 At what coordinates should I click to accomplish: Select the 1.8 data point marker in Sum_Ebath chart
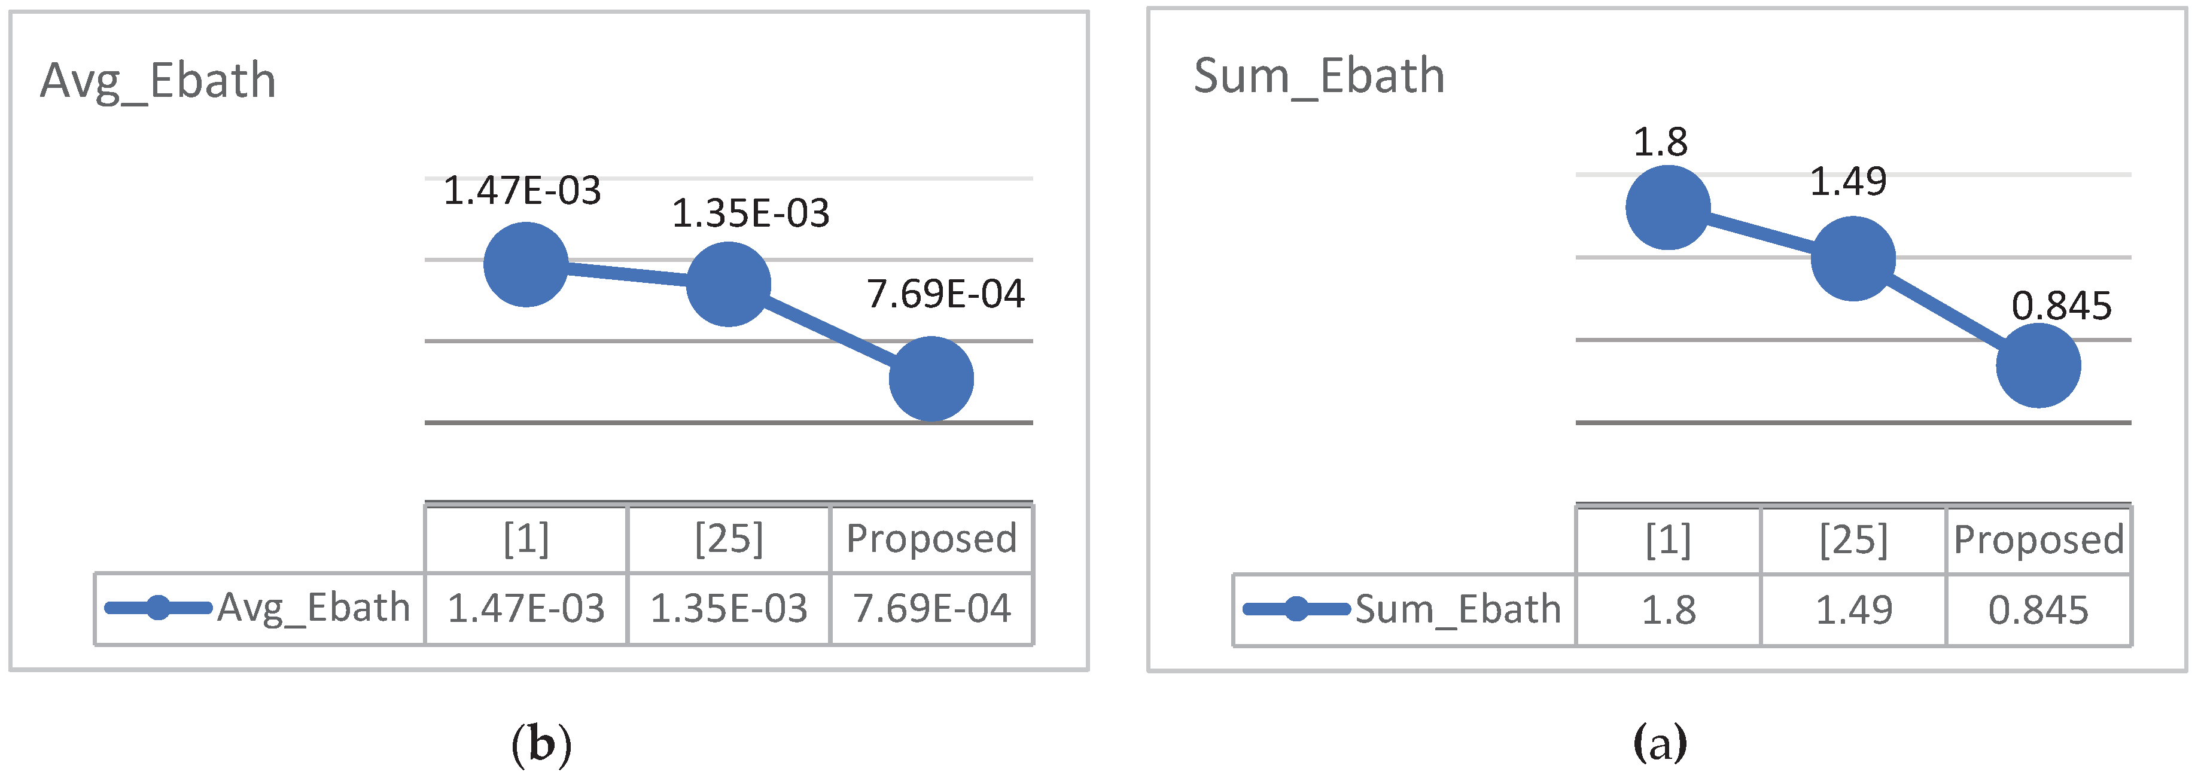[1667, 208]
